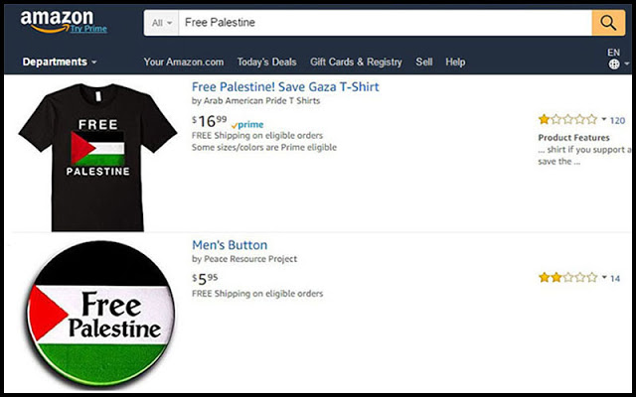Click the T-Shirt star rating

[x=567, y=119]
